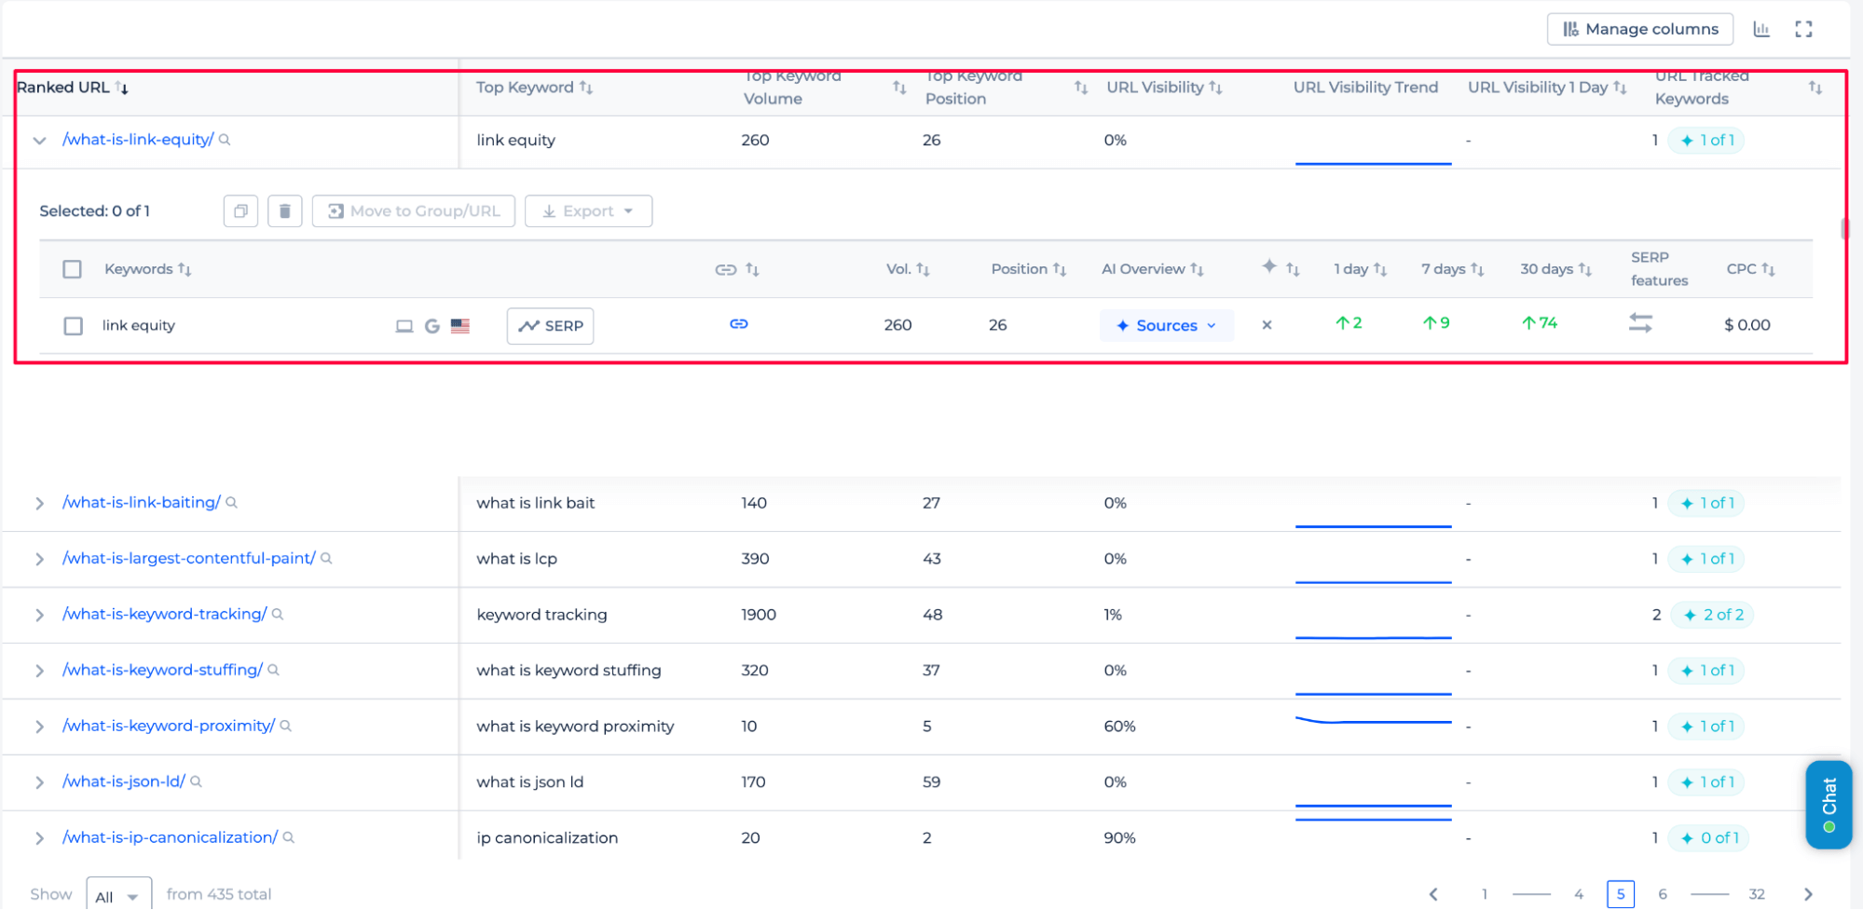Click the copy selected keywords icon
Viewport: 1863px width, 910px height.
pyautogui.click(x=240, y=211)
